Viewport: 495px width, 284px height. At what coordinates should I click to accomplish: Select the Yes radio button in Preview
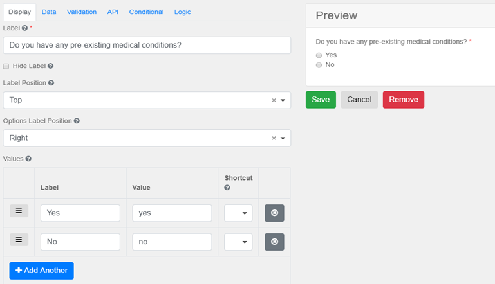coord(319,55)
